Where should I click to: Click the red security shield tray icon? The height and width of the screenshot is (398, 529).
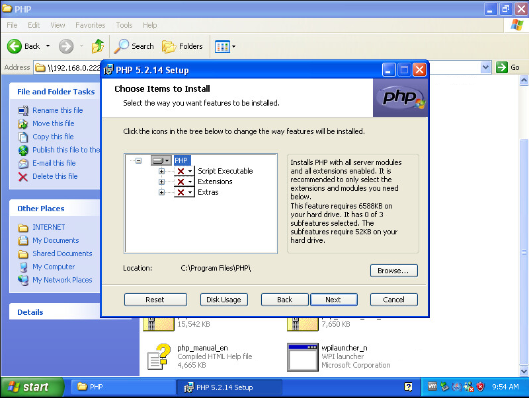tap(481, 387)
